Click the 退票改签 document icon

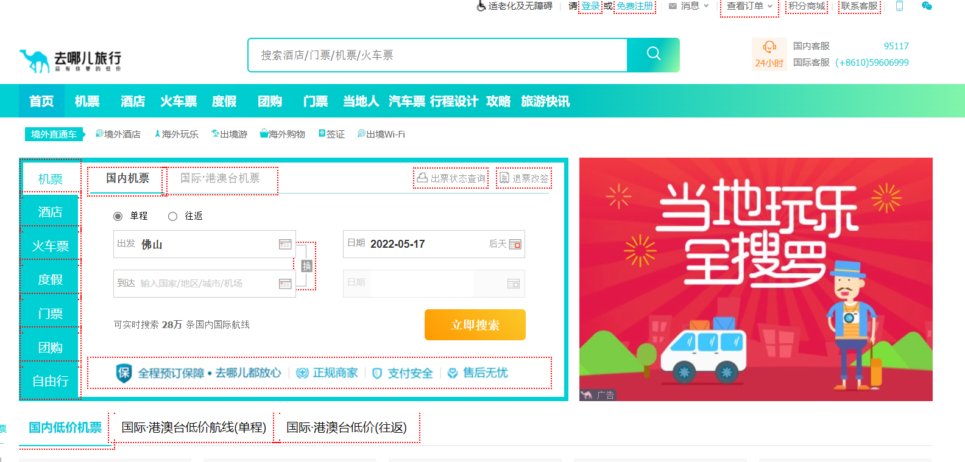click(504, 178)
